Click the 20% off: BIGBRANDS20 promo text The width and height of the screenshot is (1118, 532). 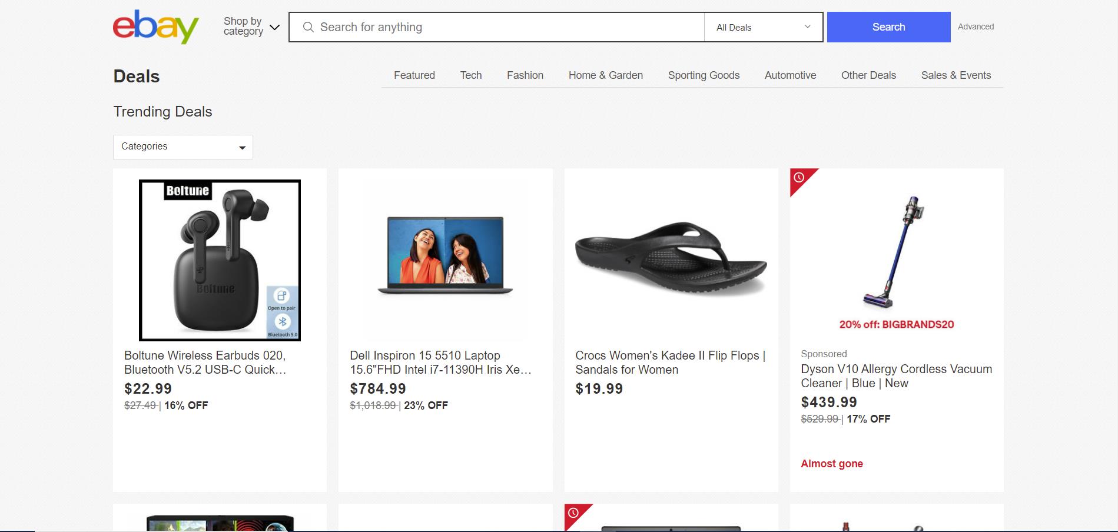click(897, 324)
